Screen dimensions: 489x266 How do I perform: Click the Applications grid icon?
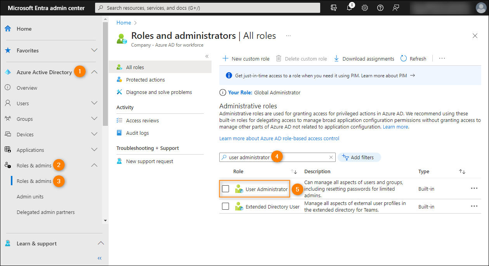tap(8, 150)
